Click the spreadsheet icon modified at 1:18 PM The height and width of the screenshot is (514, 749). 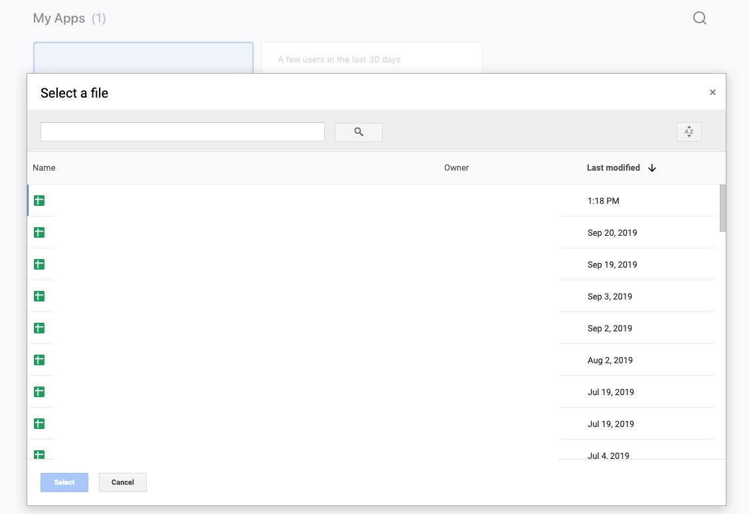pos(39,201)
